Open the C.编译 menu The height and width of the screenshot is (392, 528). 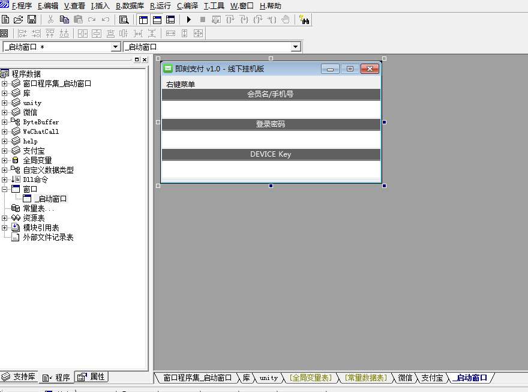[x=187, y=6]
